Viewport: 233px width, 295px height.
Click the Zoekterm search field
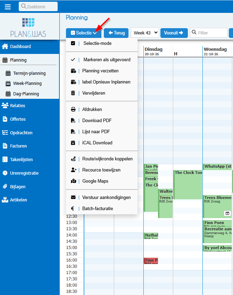38,7
